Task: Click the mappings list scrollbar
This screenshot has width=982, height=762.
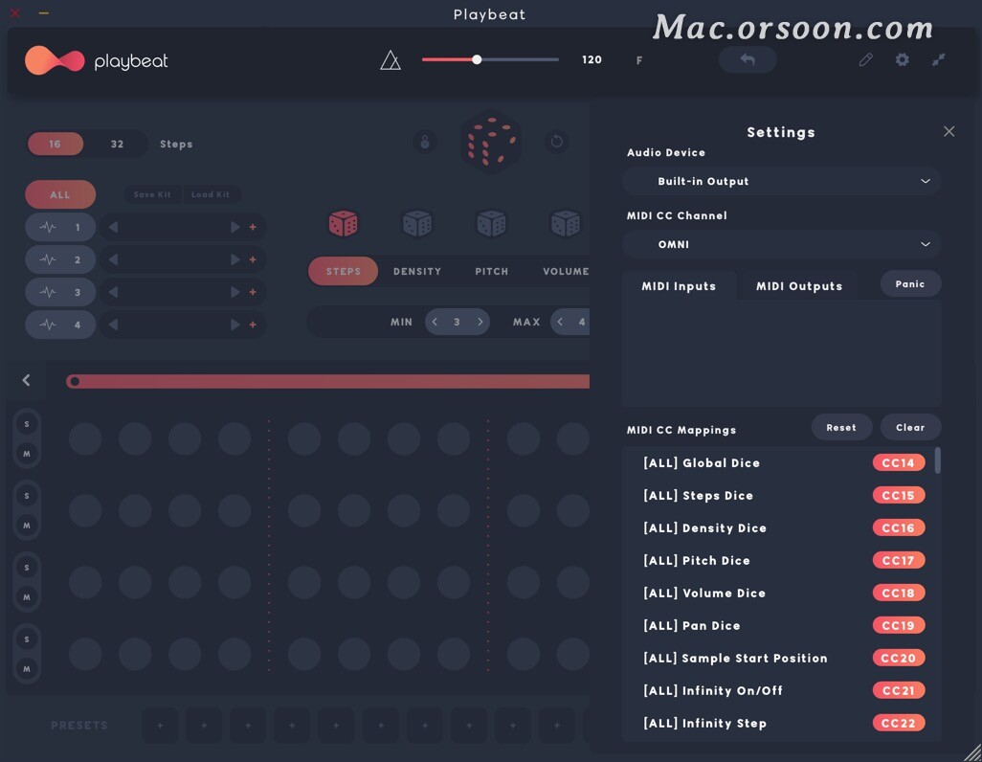Action: tap(938, 459)
